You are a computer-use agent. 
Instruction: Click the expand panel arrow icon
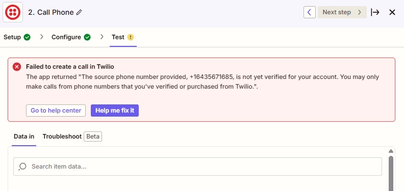pyautogui.click(x=375, y=12)
